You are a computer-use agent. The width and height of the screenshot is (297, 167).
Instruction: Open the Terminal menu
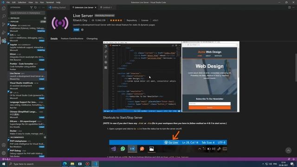(50, 2)
